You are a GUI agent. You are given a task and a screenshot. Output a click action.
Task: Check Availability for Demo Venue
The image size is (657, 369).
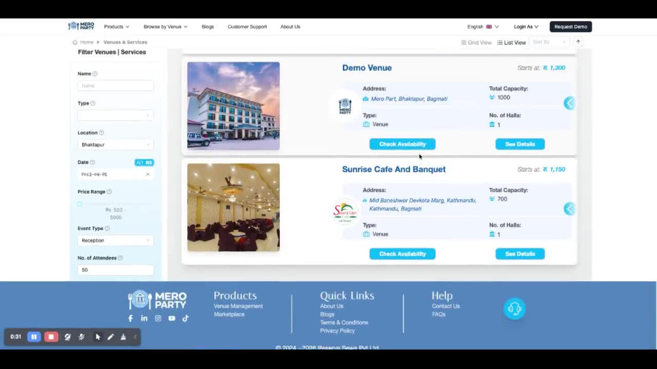click(402, 144)
